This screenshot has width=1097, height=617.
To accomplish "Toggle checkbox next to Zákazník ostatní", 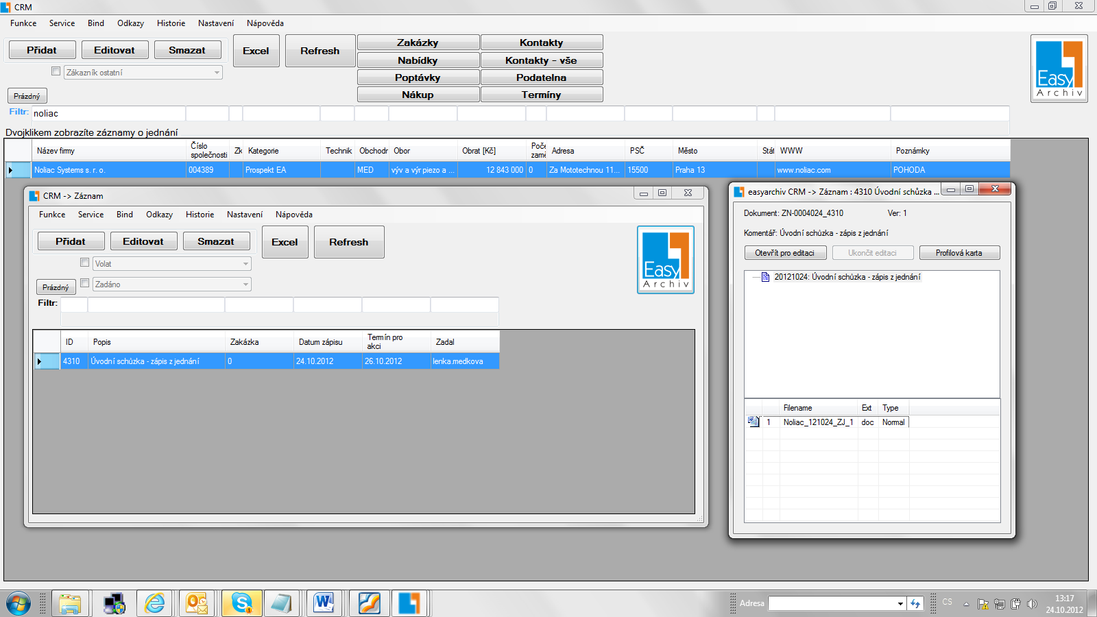I will pyautogui.click(x=56, y=71).
